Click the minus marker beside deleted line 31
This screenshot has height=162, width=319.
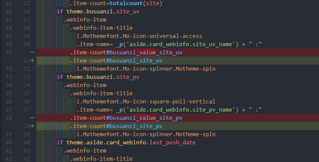pos(32,52)
